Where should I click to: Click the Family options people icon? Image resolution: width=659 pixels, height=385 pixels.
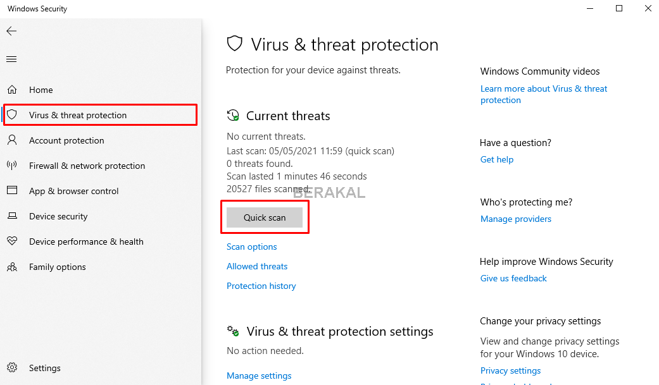12,267
